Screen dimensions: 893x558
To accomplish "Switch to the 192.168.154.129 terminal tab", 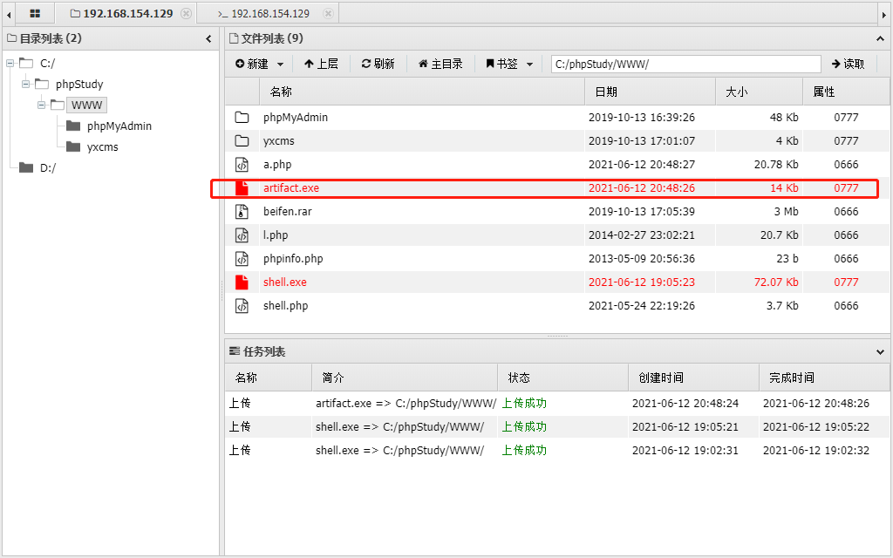I will coord(263,14).
